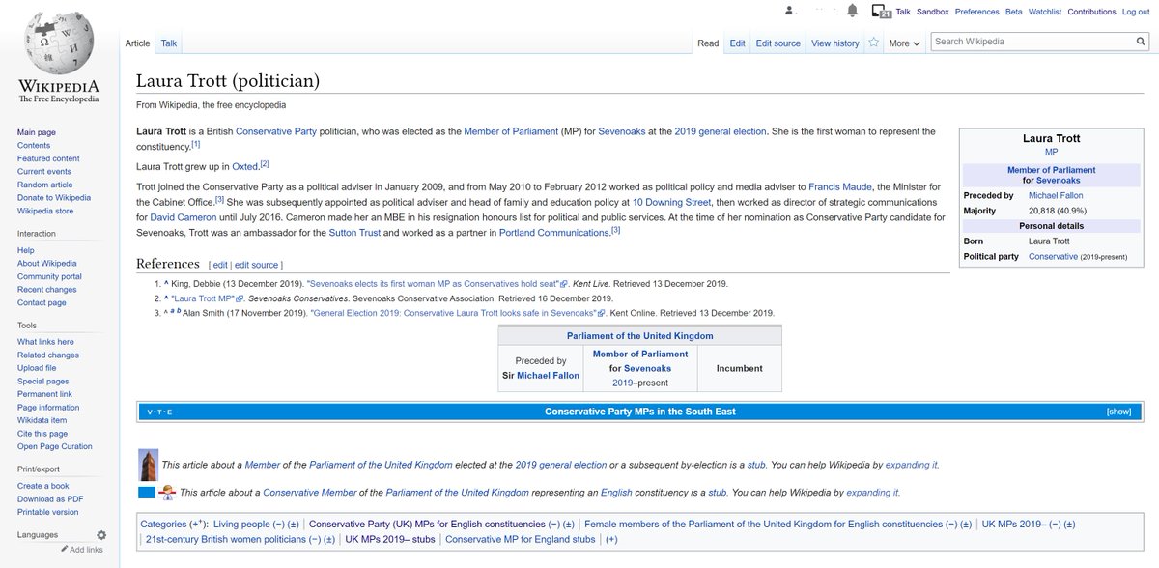Open the bell alerts icon
Image resolution: width=1159 pixels, height=568 pixels.
[852, 12]
